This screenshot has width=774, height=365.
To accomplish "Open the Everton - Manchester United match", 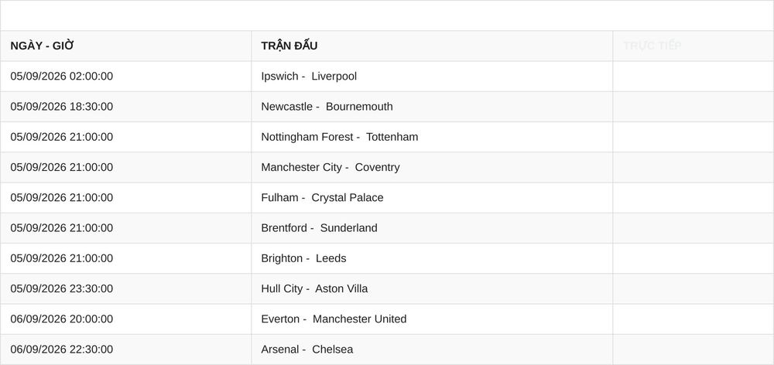I will point(334,319).
